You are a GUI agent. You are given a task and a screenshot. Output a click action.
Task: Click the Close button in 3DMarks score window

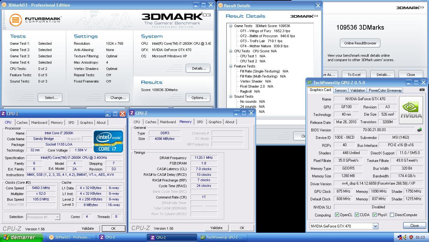click(411, 75)
